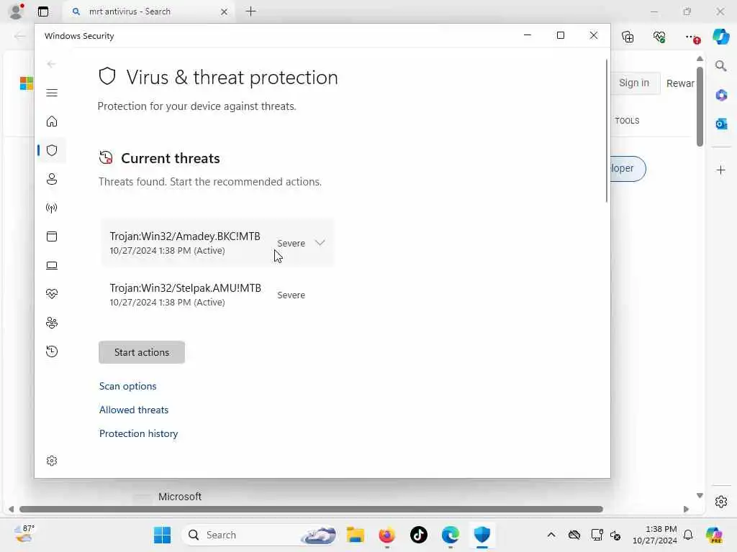This screenshot has width=737, height=552.
Task: Open Copilot preview icon on taskbar
Action: [714, 535]
